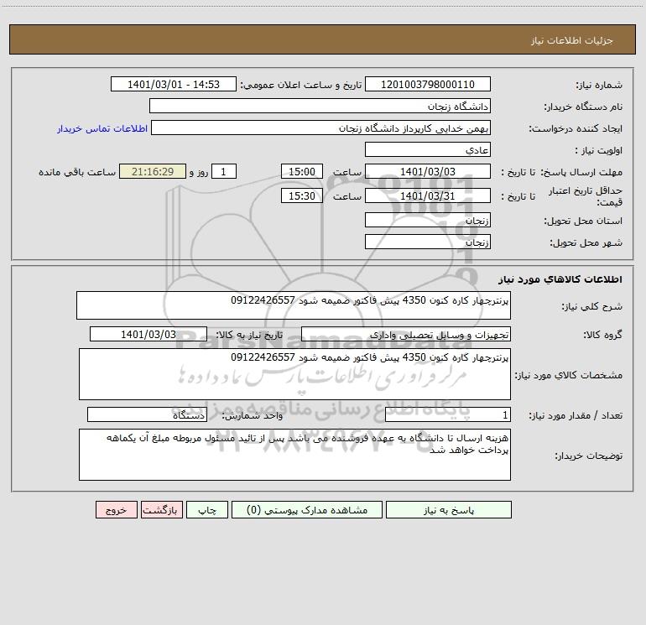Click the unit field 'دستگاه'

coord(147,414)
